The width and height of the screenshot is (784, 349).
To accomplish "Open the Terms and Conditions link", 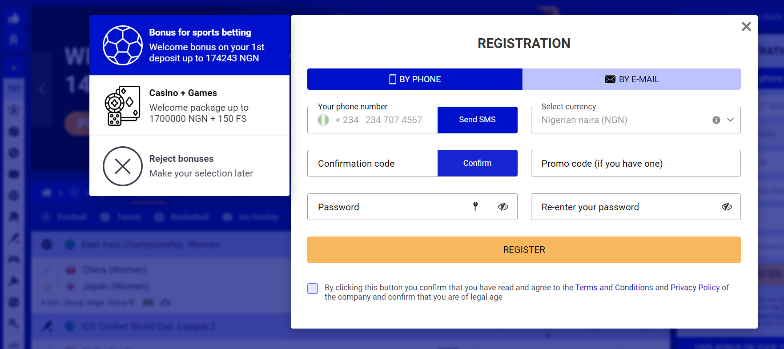I will click(614, 288).
